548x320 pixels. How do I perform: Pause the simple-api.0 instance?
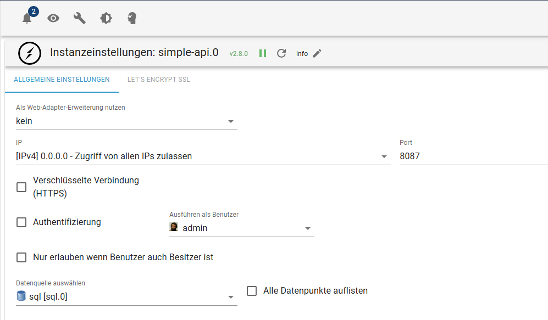click(263, 53)
